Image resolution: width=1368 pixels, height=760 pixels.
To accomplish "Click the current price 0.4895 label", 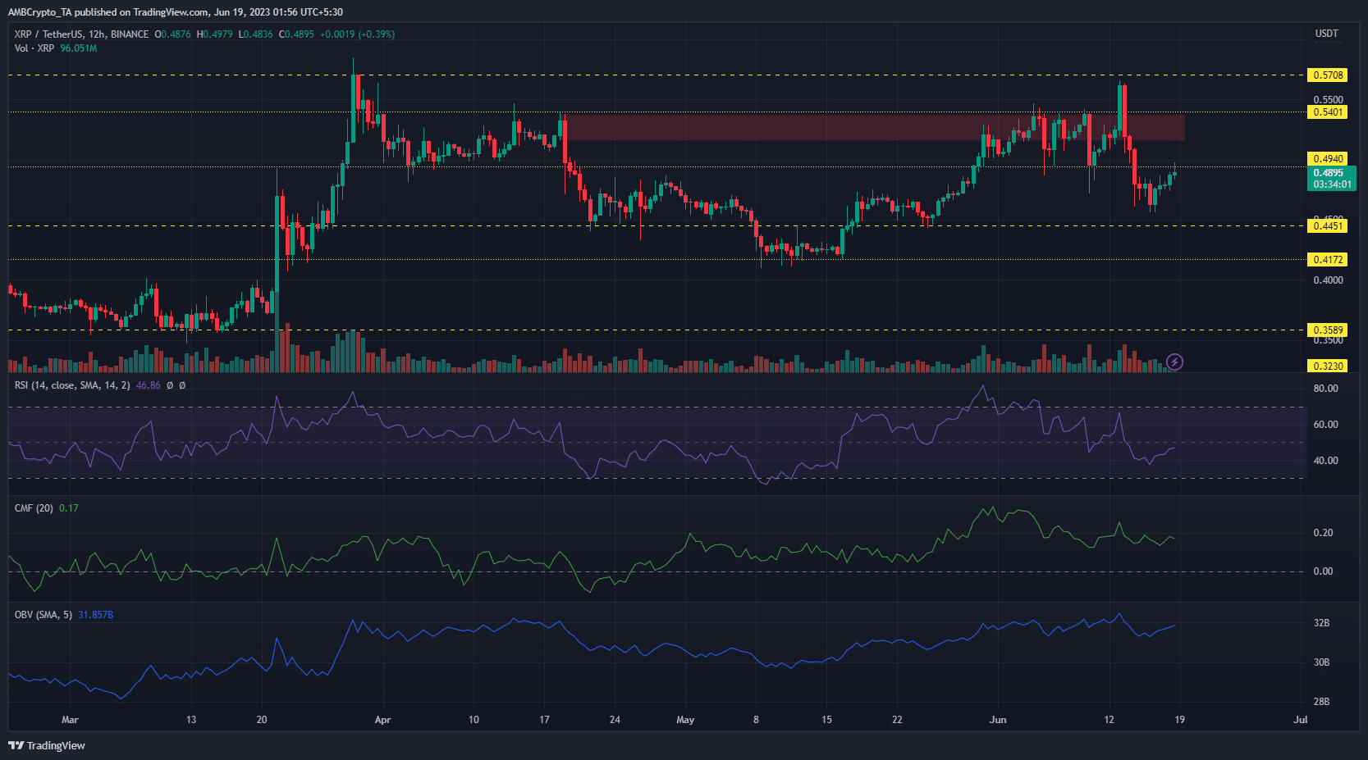I will tap(1330, 173).
